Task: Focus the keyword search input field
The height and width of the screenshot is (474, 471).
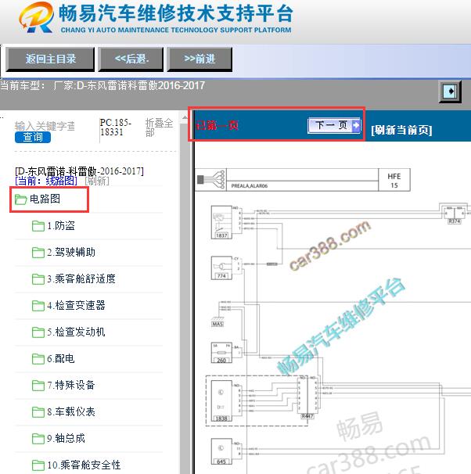Action: [x=45, y=126]
